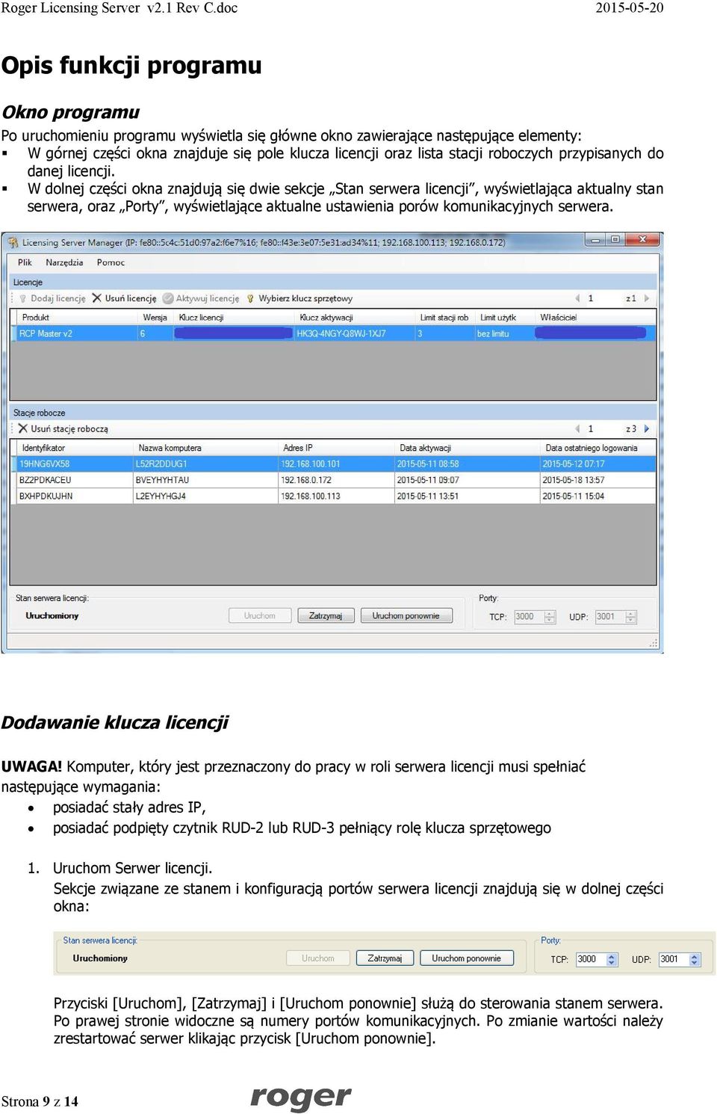Click the bez limitu cell
The image size is (717, 1114).
[505, 333]
